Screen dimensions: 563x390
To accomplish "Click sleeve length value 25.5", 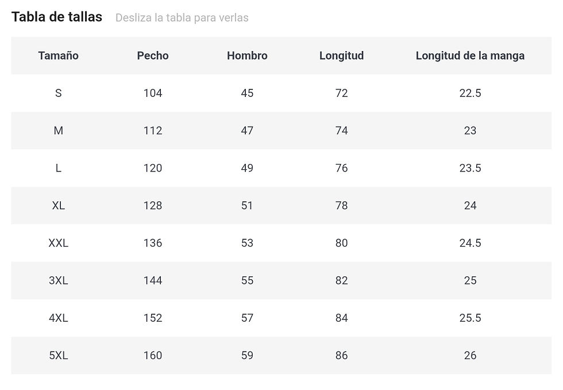I will pyautogui.click(x=470, y=318).
